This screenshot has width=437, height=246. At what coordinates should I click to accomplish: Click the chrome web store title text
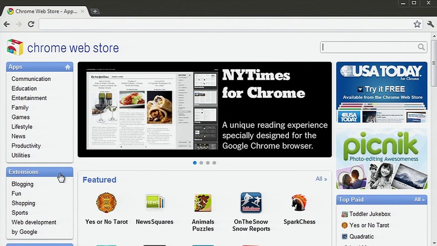pos(73,48)
